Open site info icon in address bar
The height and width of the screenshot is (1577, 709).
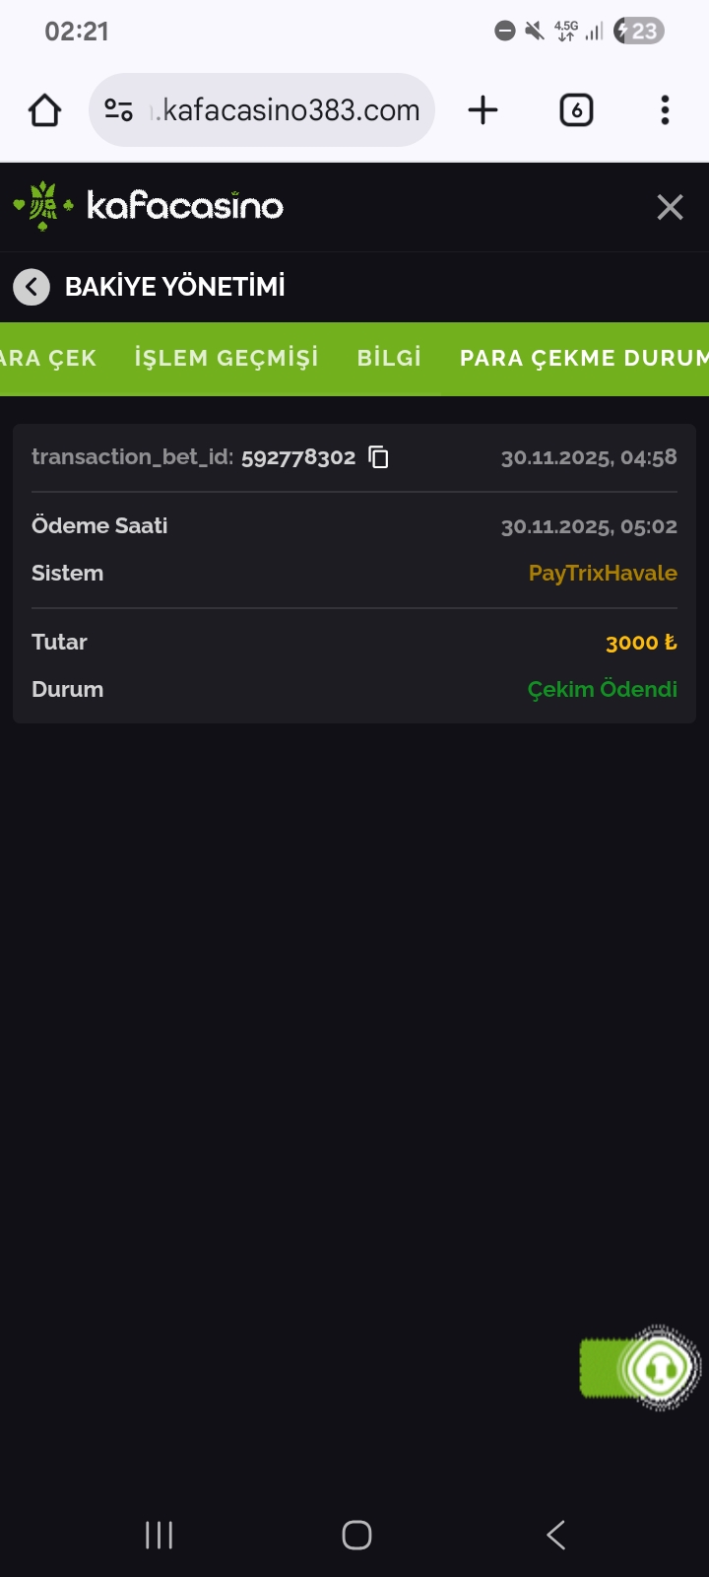tap(119, 110)
